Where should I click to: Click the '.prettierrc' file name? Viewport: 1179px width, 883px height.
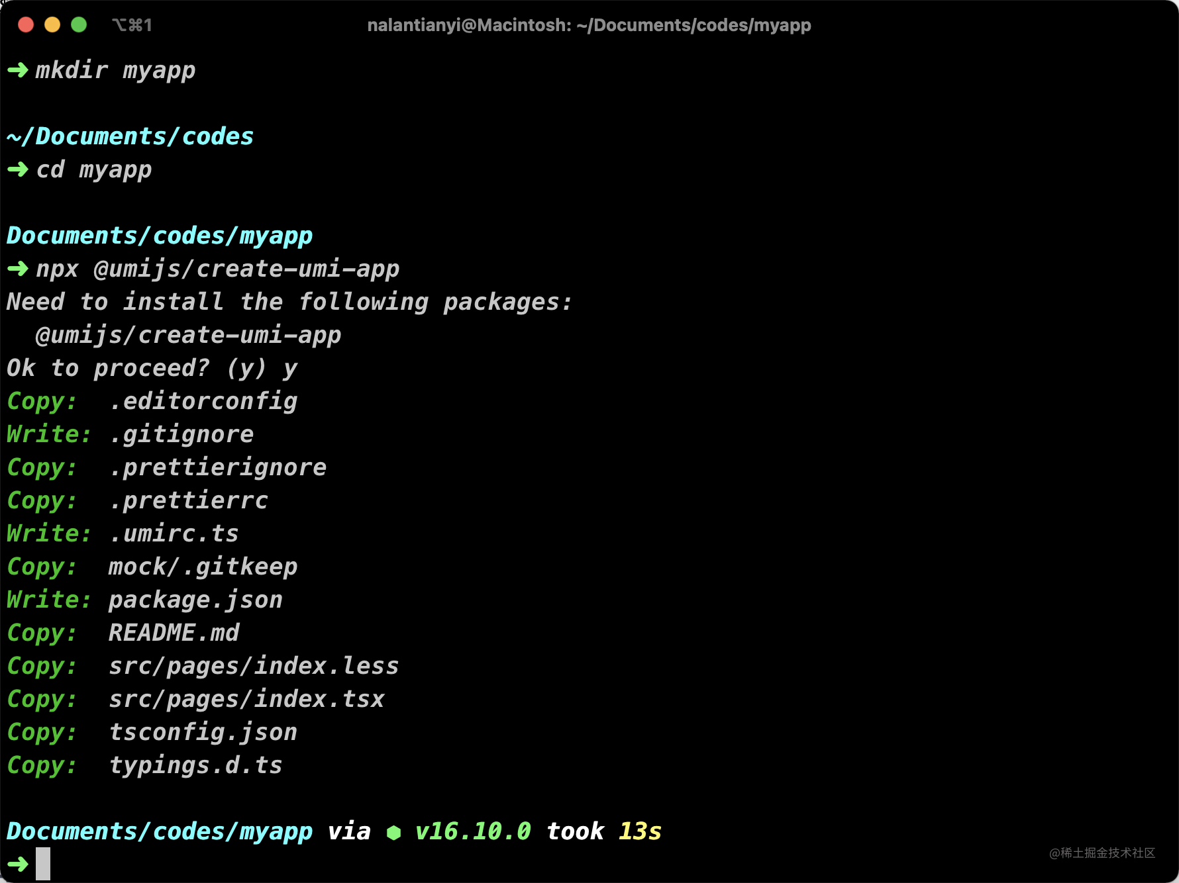click(188, 500)
